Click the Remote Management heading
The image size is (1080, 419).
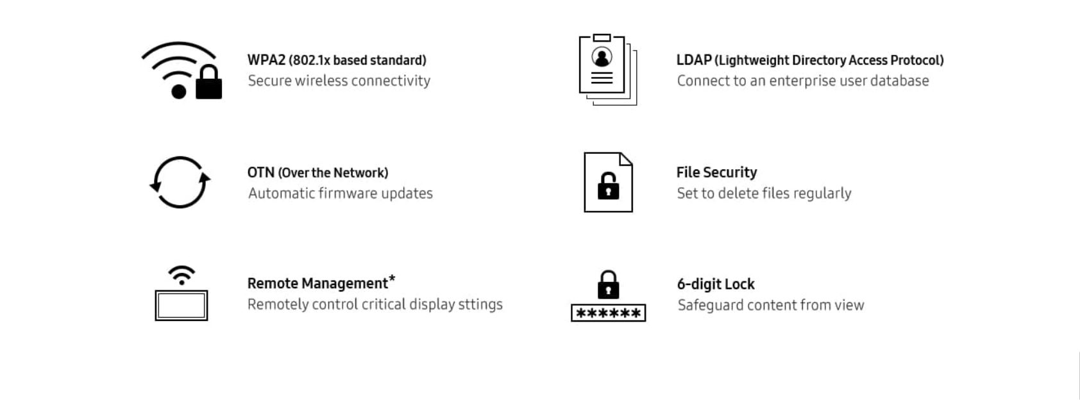(x=317, y=284)
